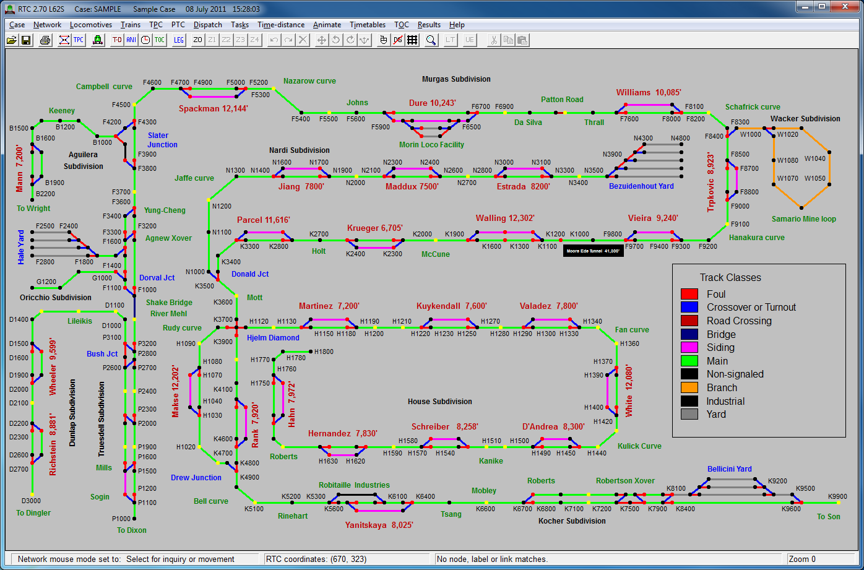
Task: Click the TPC toolbar button
Action: pos(79,40)
